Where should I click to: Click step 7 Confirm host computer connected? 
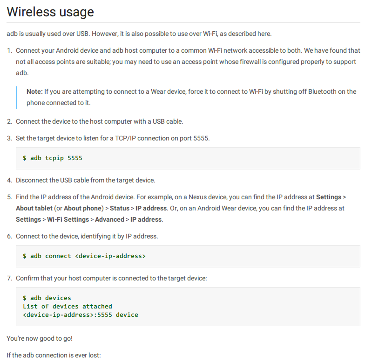111,278
